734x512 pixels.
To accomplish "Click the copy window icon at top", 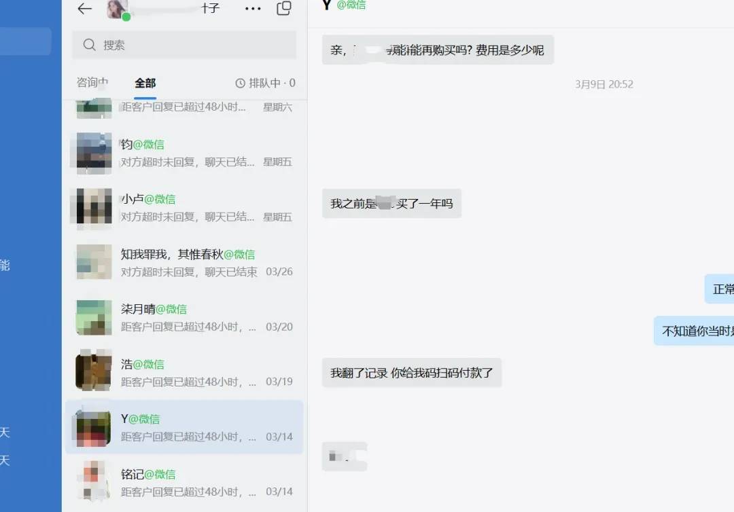I will (x=283, y=8).
